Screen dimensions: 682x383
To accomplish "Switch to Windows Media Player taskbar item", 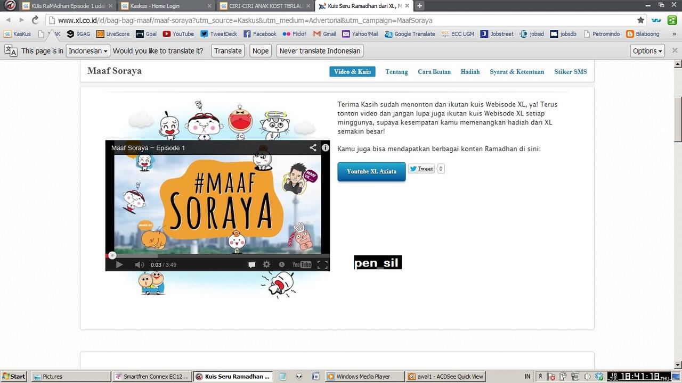I will pos(364,376).
